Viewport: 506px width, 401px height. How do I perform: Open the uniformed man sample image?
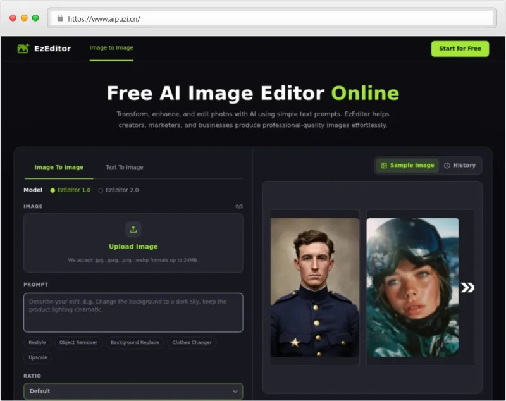click(x=314, y=287)
